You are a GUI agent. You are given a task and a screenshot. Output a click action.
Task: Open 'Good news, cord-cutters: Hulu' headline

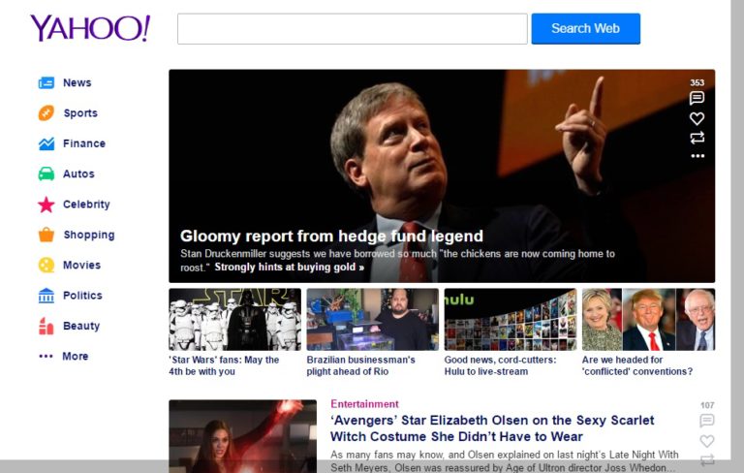[500, 365]
